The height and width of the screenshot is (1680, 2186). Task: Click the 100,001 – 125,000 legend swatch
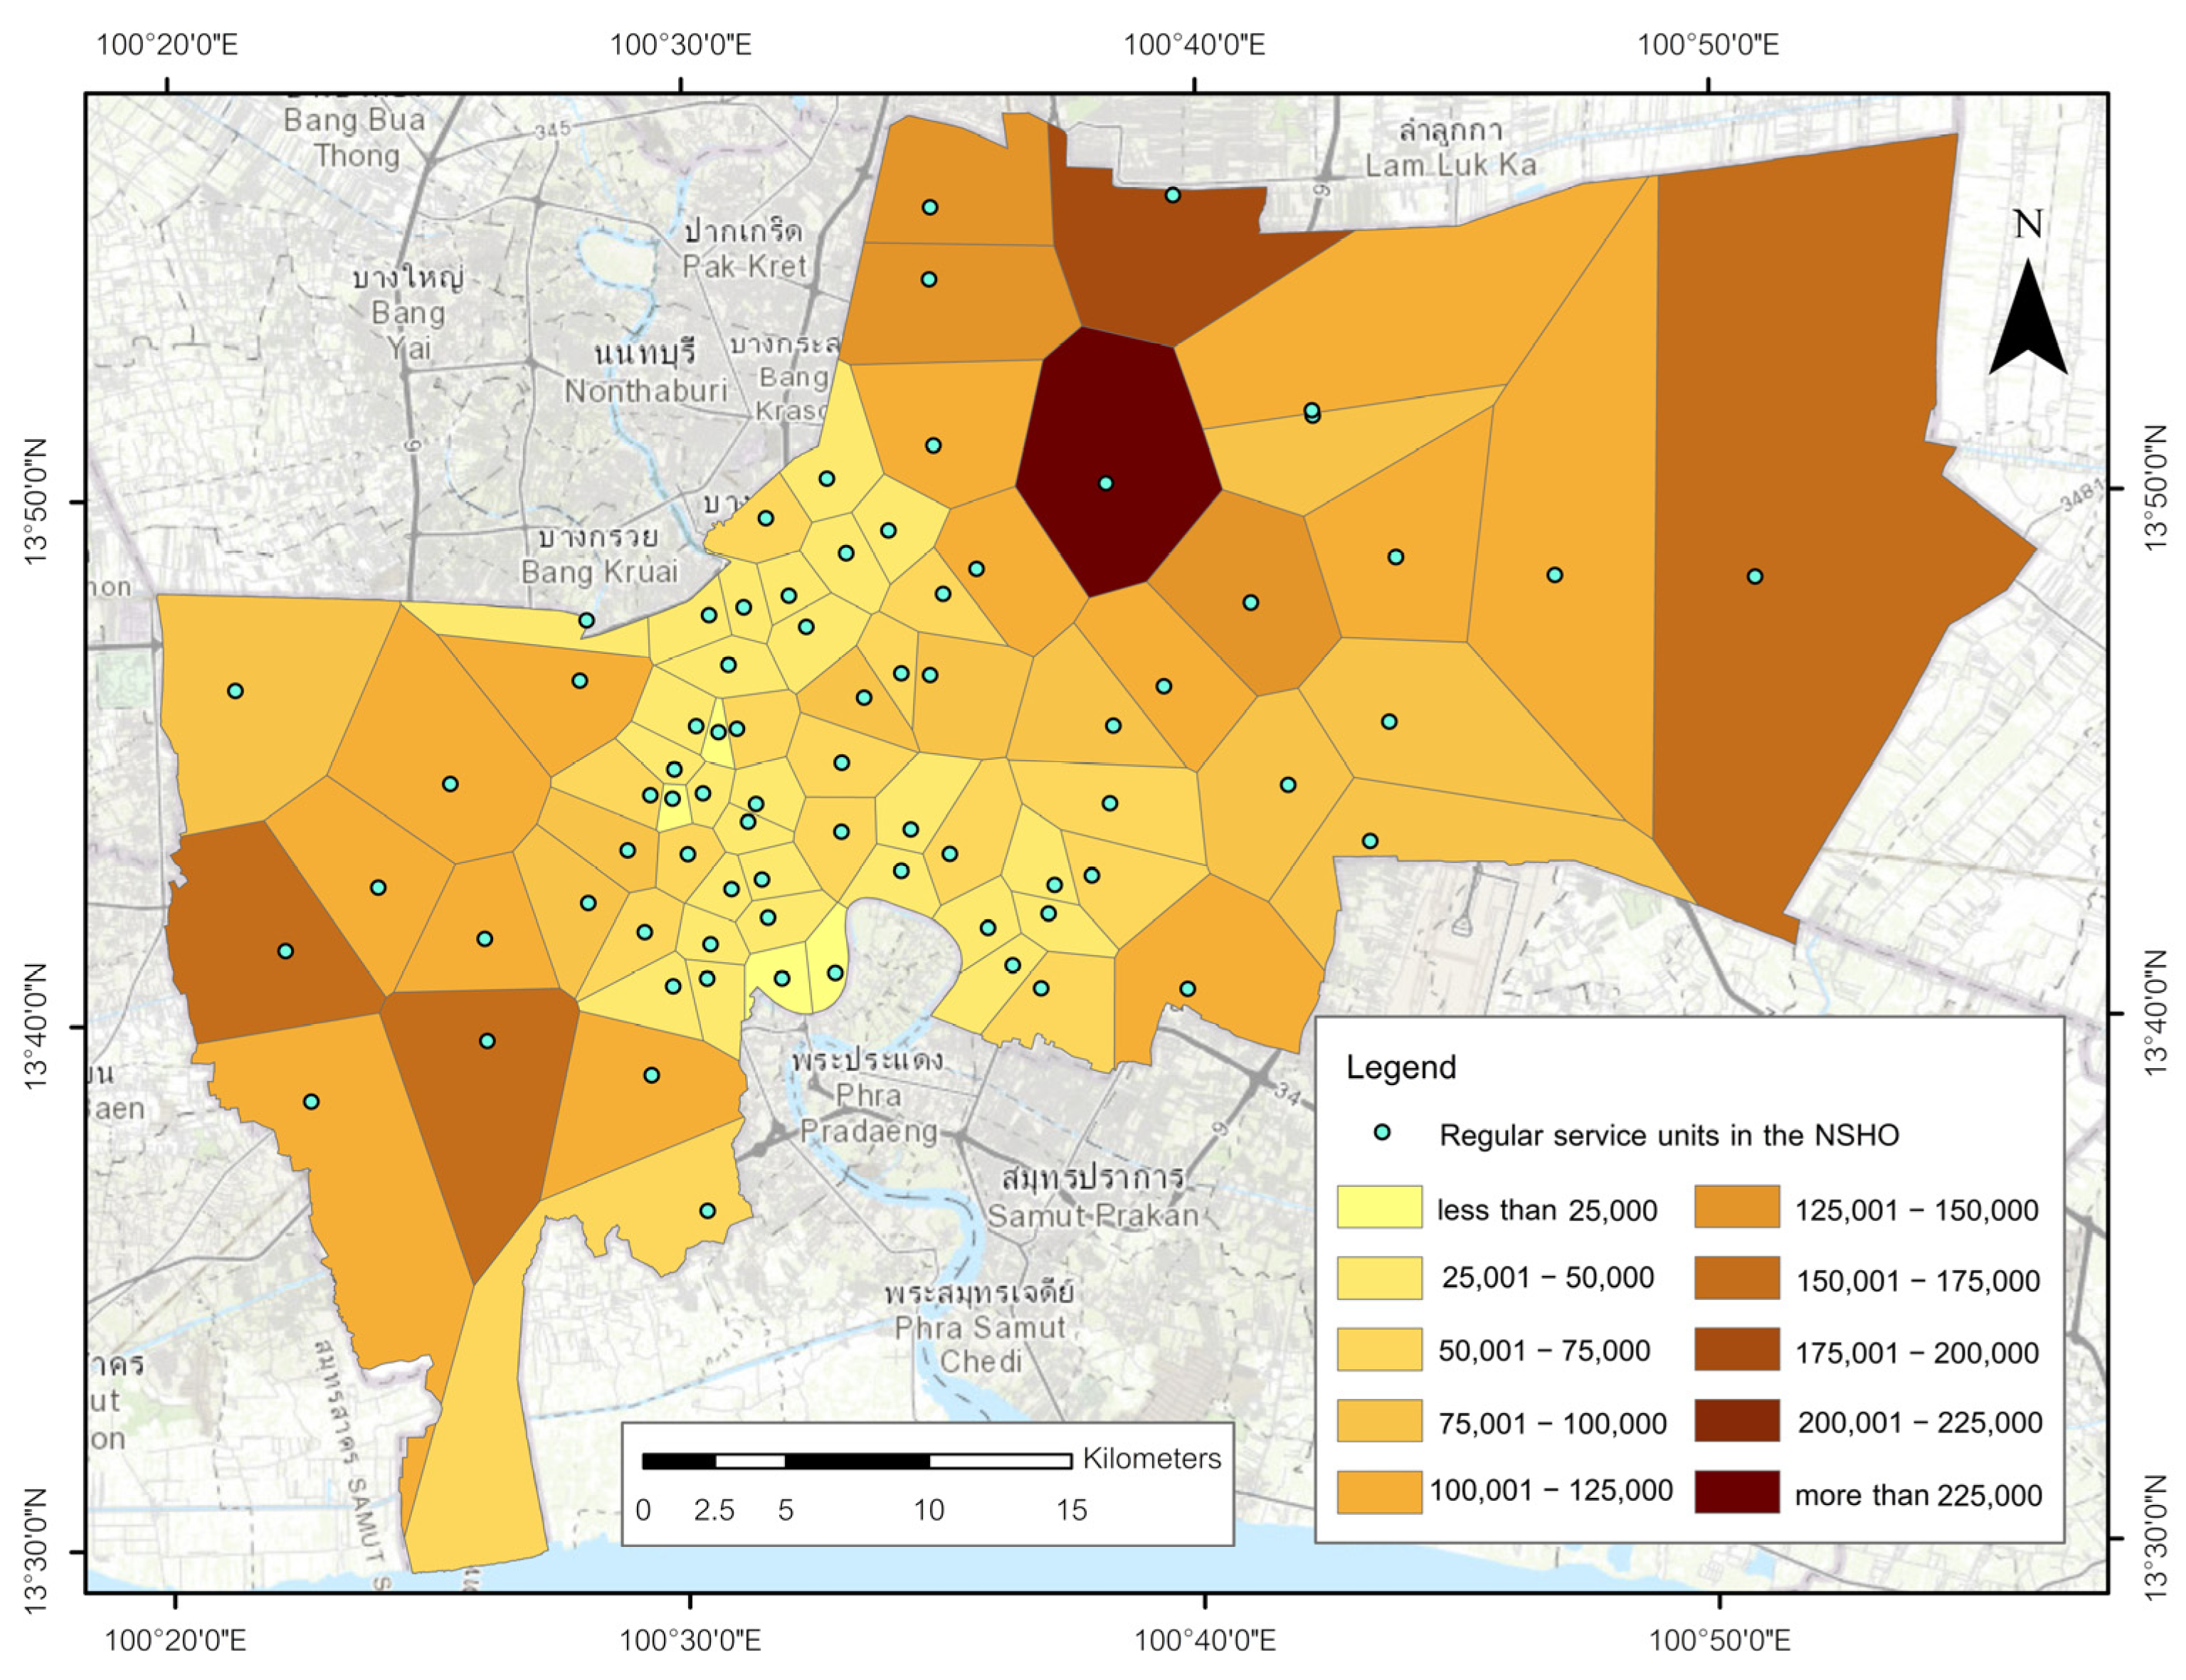1379,1491
